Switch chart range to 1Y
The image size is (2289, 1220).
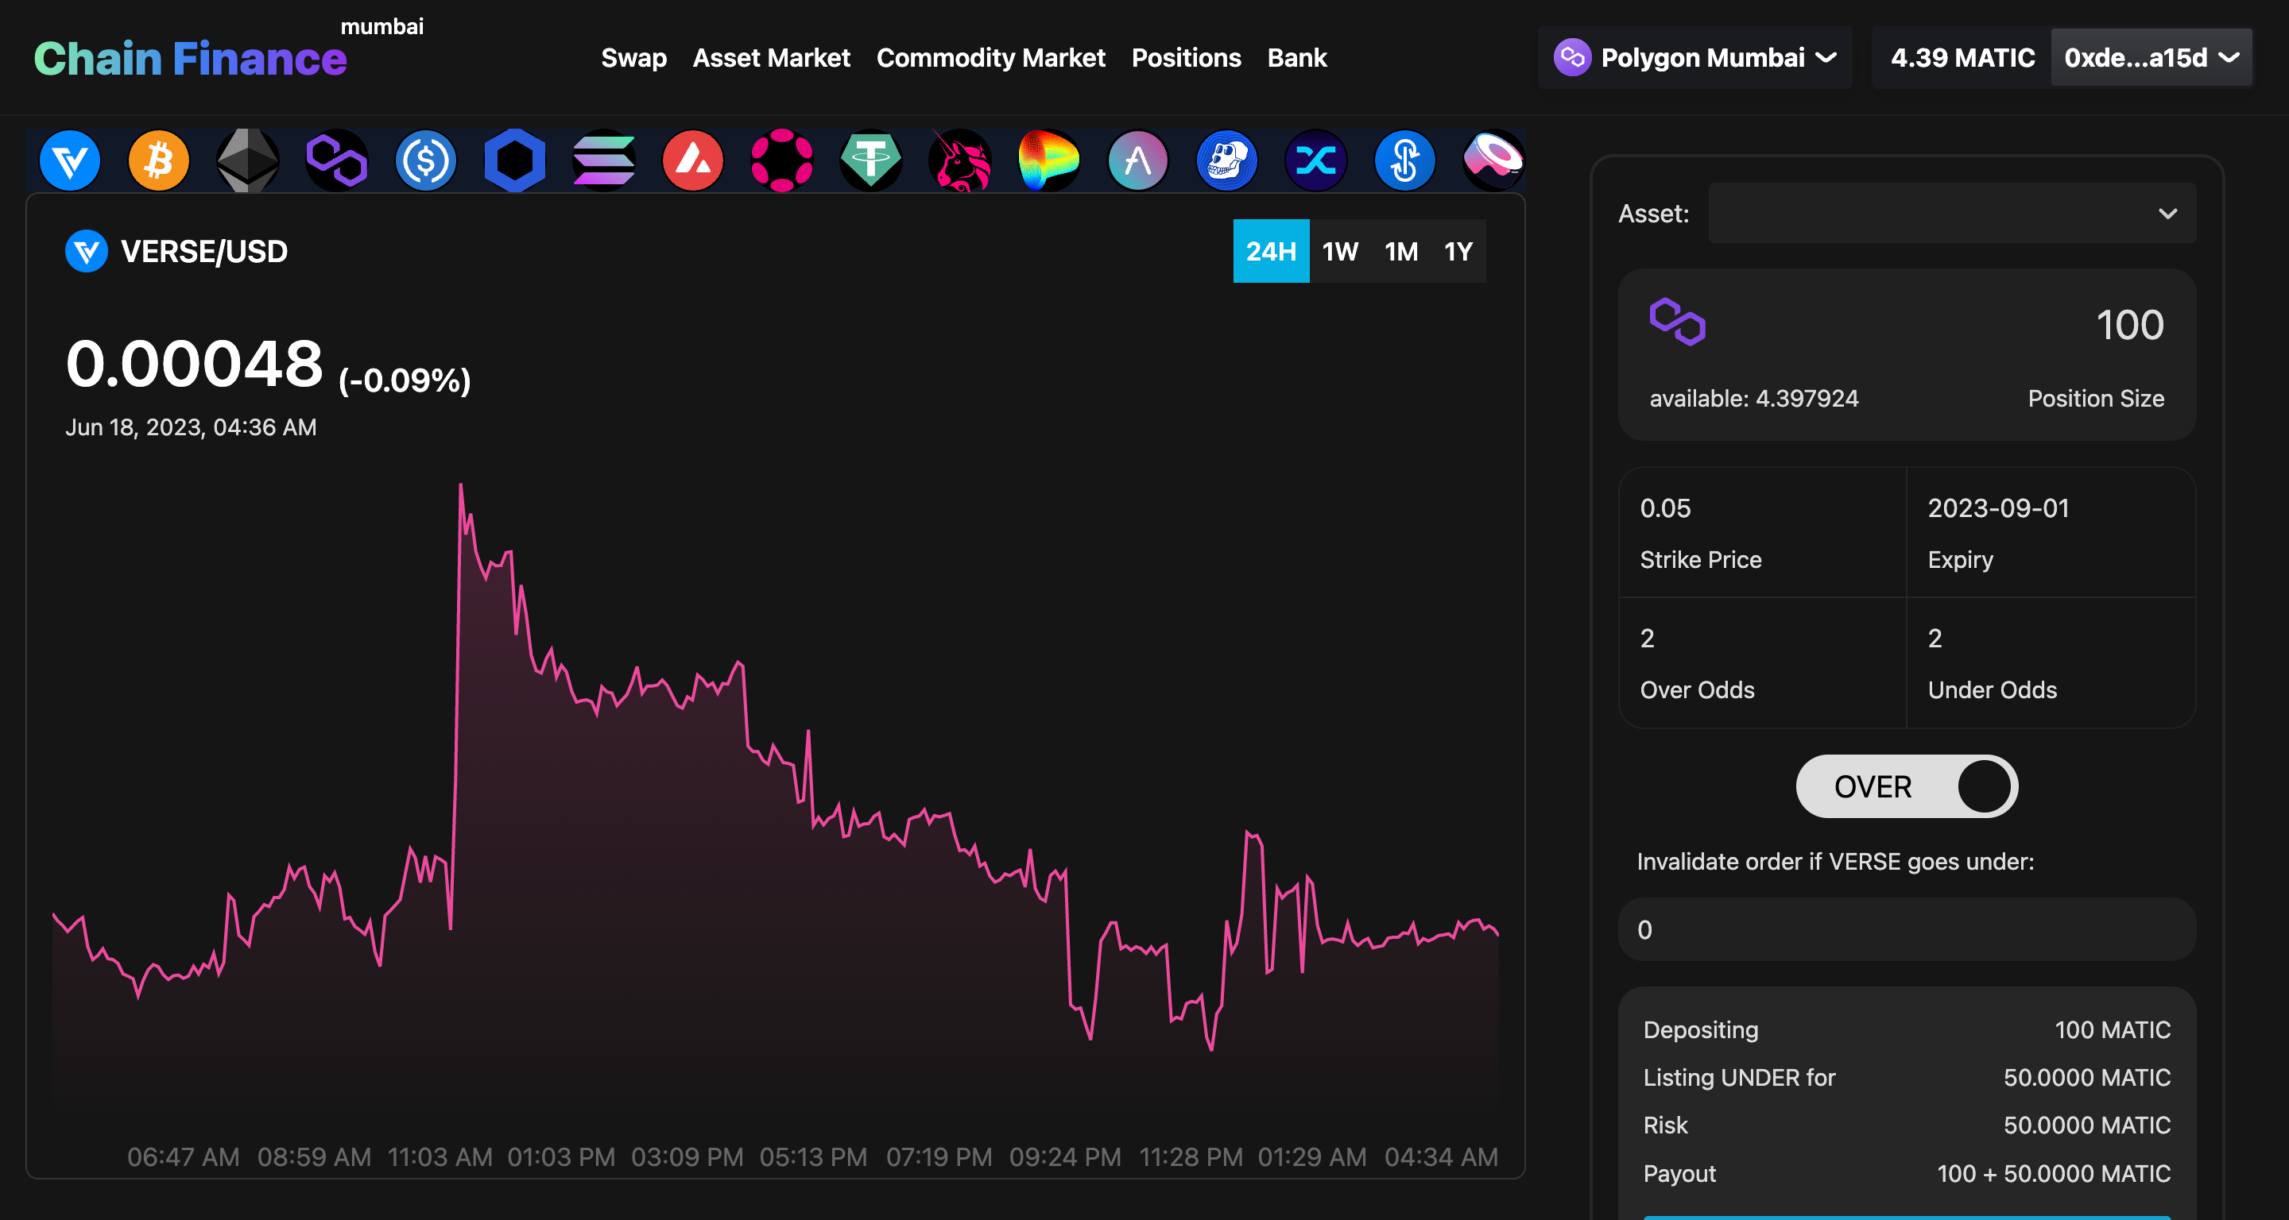1458,251
